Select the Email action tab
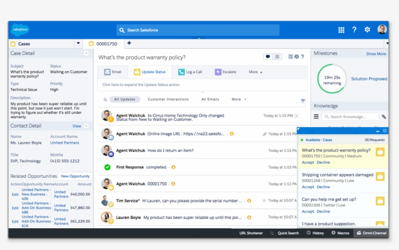 113,72
